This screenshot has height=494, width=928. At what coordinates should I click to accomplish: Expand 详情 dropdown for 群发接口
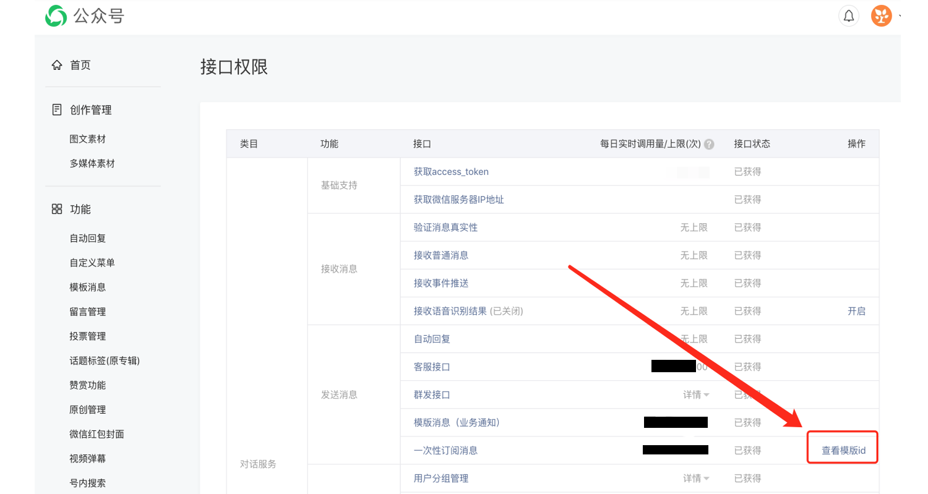696,394
